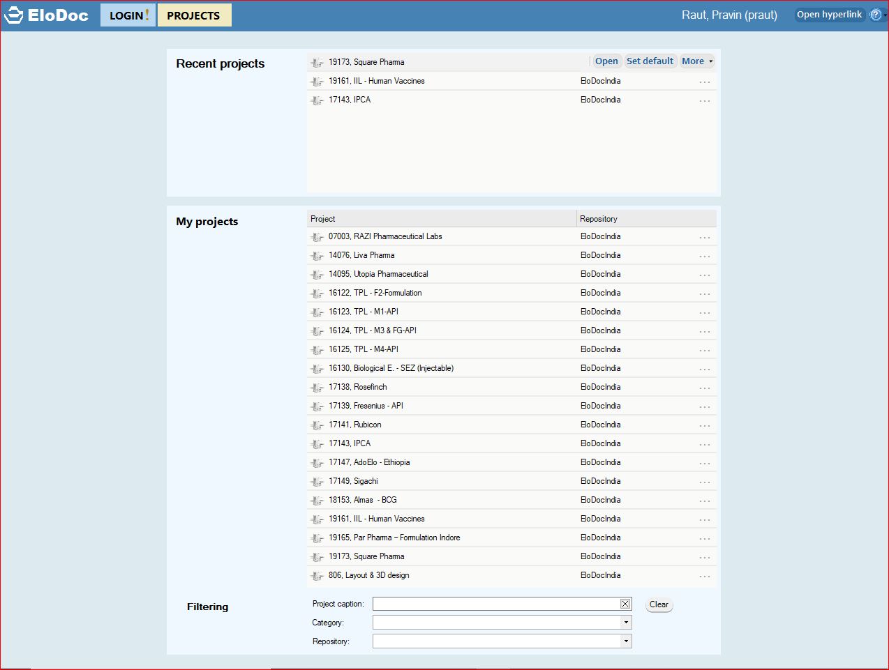Select recent project 17143, IPCA
Screen dimensions: 889x670
[x=511, y=100]
